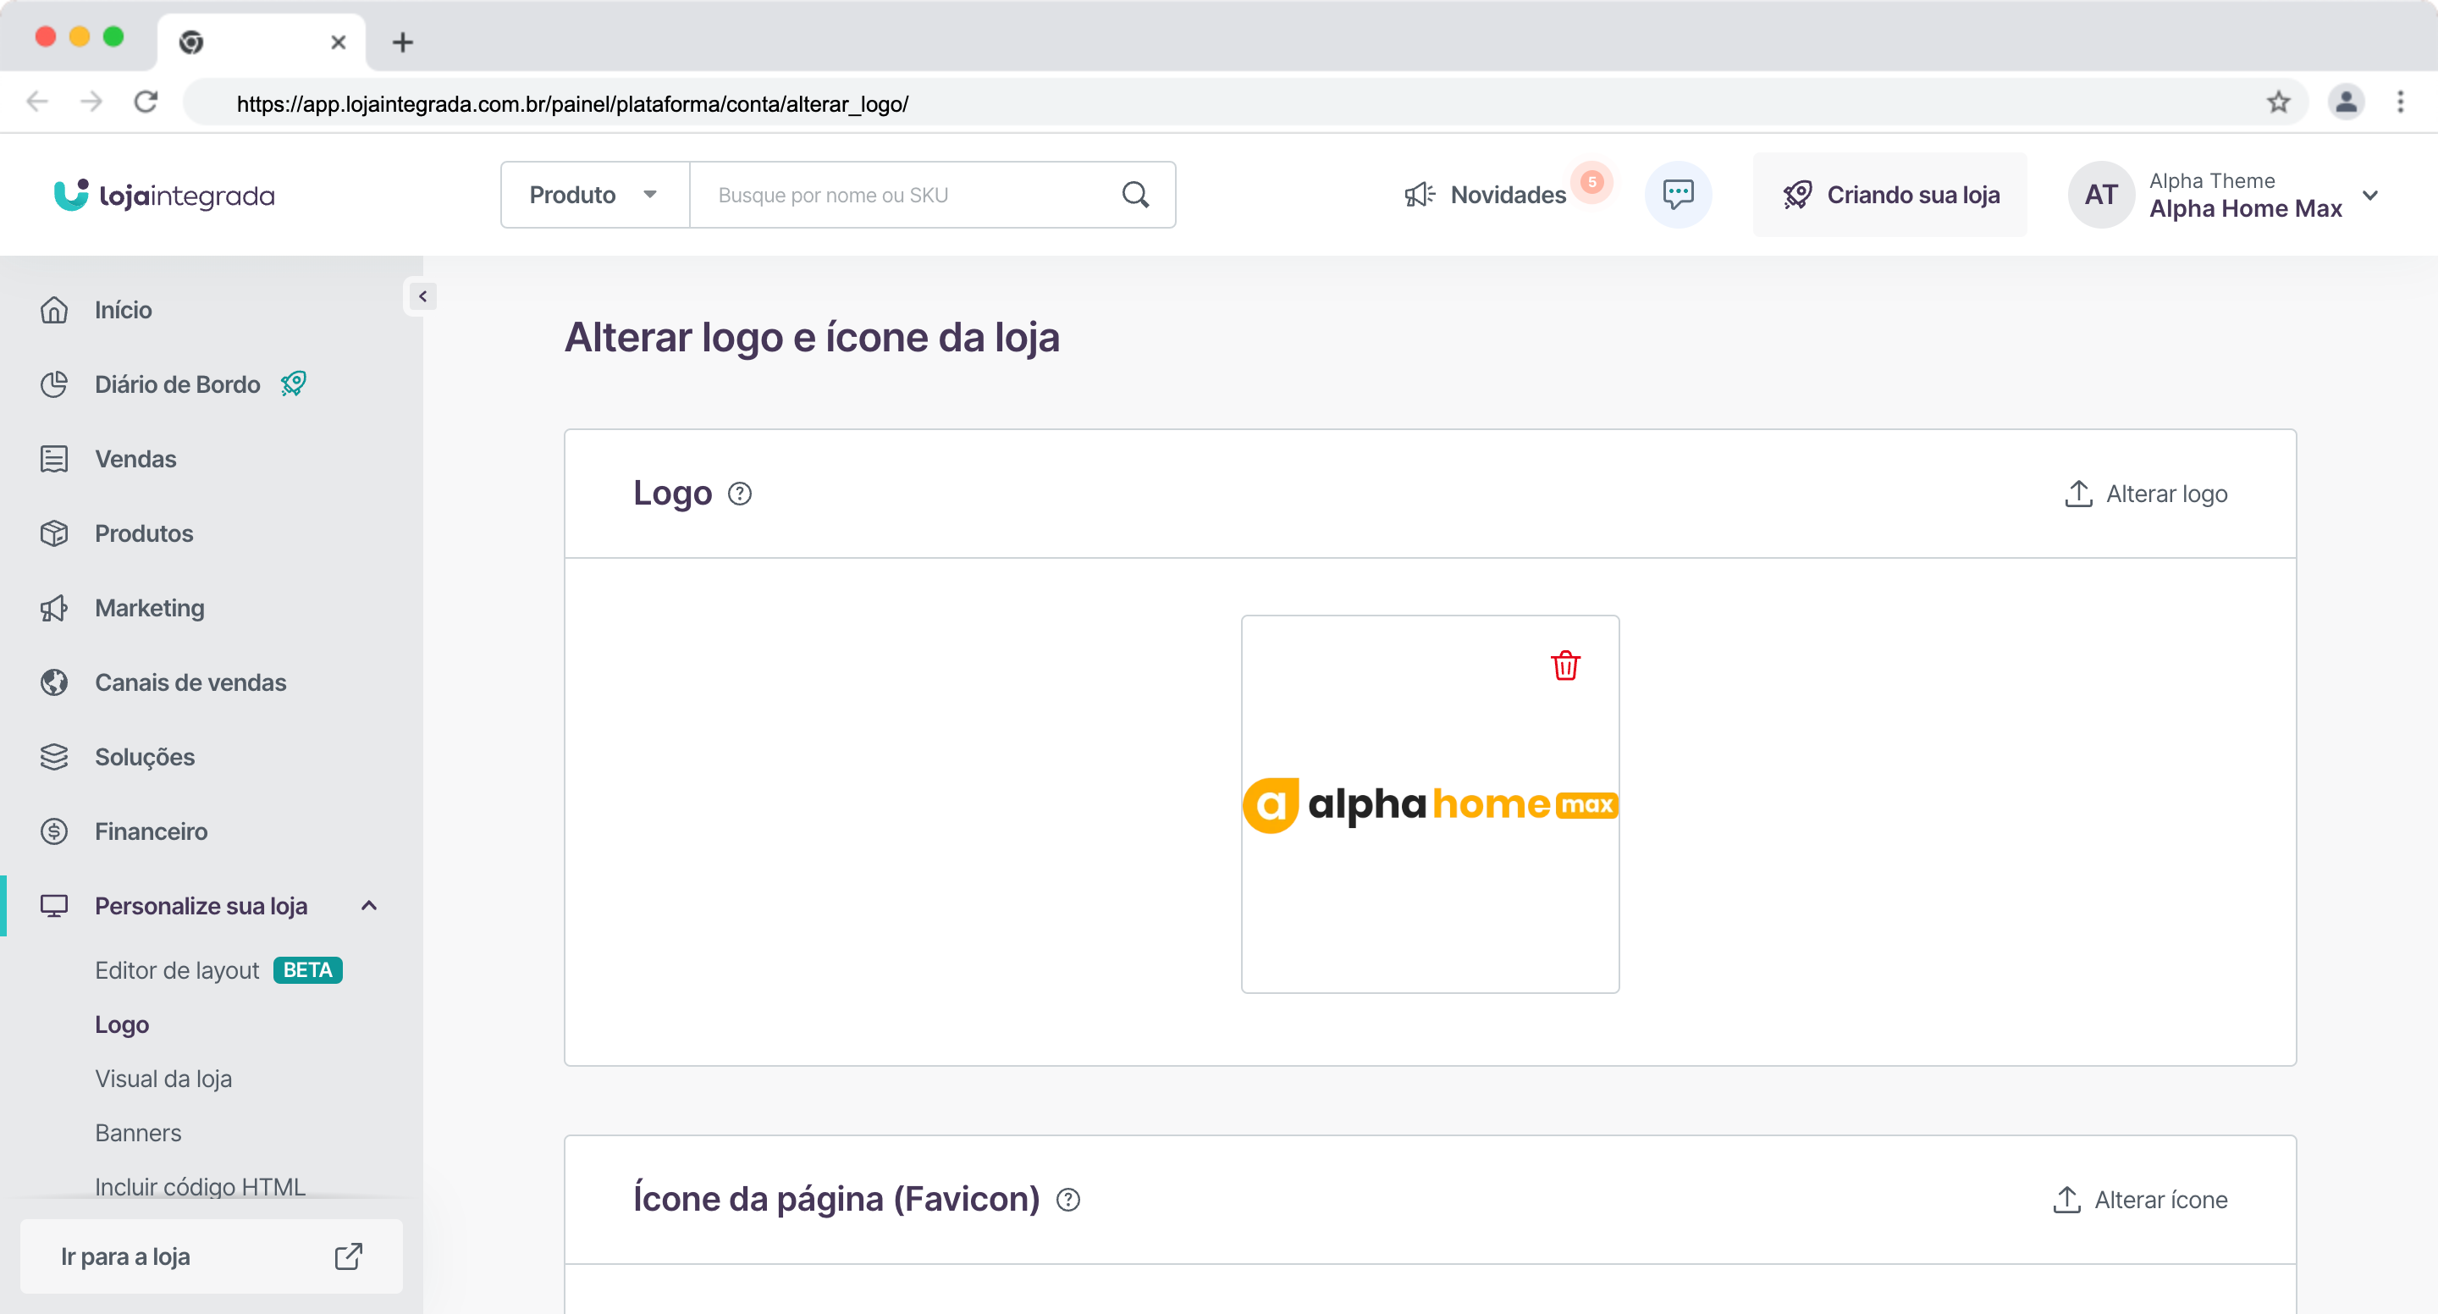Image resolution: width=2438 pixels, height=1314 pixels.
Task: Click the Favicon help question mark icon
Action: 1067,1200
